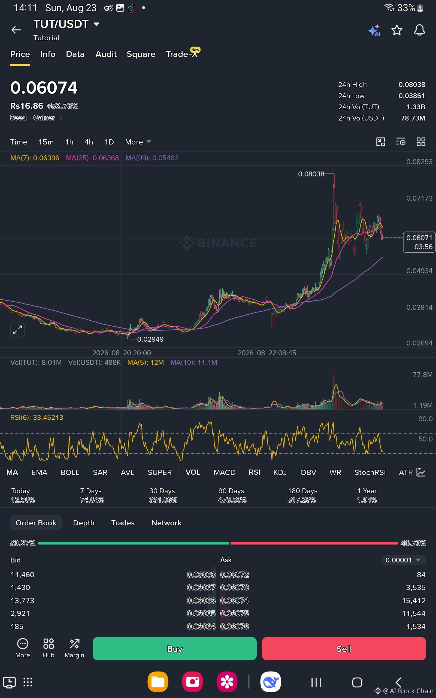Select the Time line chart view

[19, 142]
